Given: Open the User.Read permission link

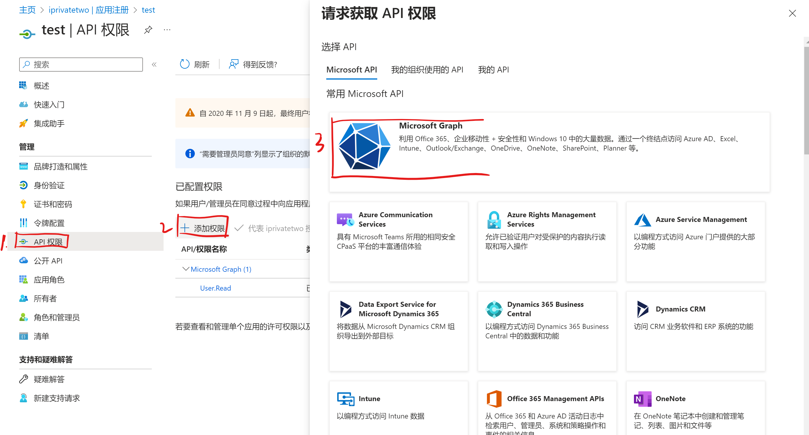Looking at the screenshot, I should pos(215,288).
